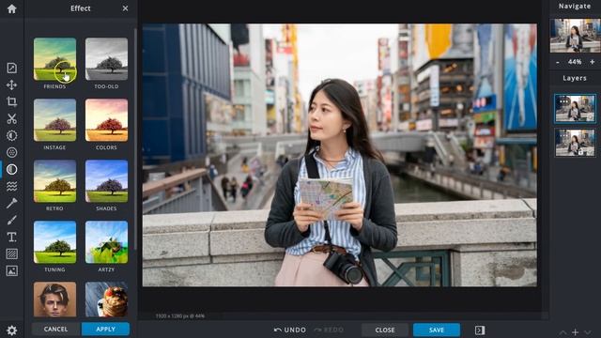Viewport: 601px width, 338px height.
Task: Open the Adjust tool with sun-shaped circle
Action: (x=11, y=135)
